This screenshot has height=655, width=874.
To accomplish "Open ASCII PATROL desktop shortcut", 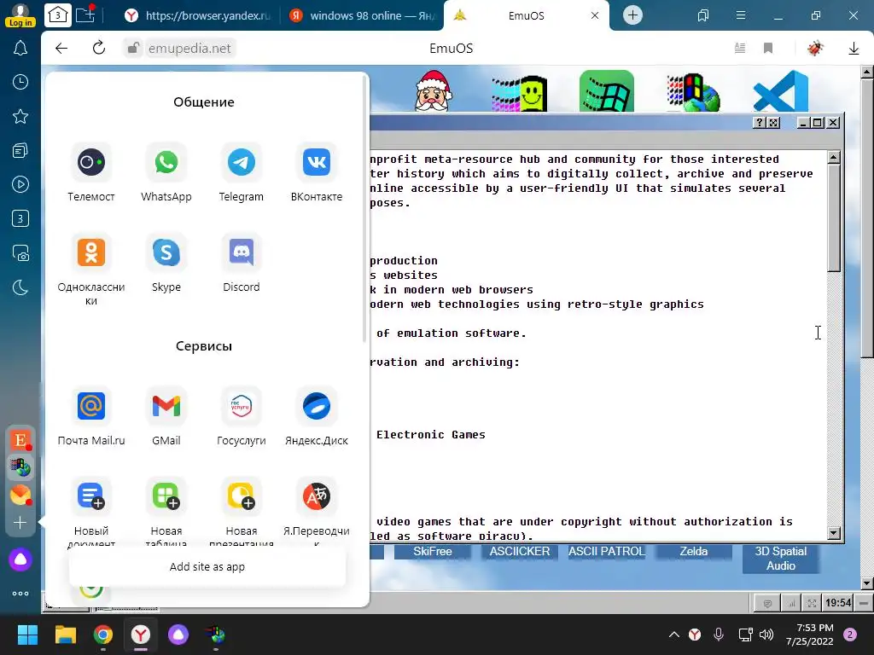I will click(x=607, y=552).
